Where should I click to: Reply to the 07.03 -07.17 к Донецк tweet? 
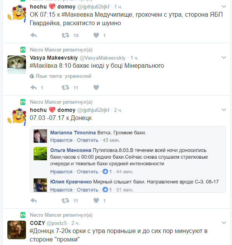[33, 200]
